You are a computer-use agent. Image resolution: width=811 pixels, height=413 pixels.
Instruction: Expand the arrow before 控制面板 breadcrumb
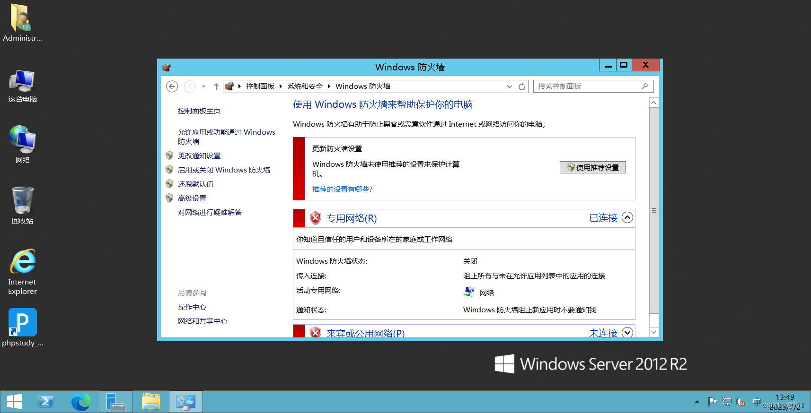point(239,86)
